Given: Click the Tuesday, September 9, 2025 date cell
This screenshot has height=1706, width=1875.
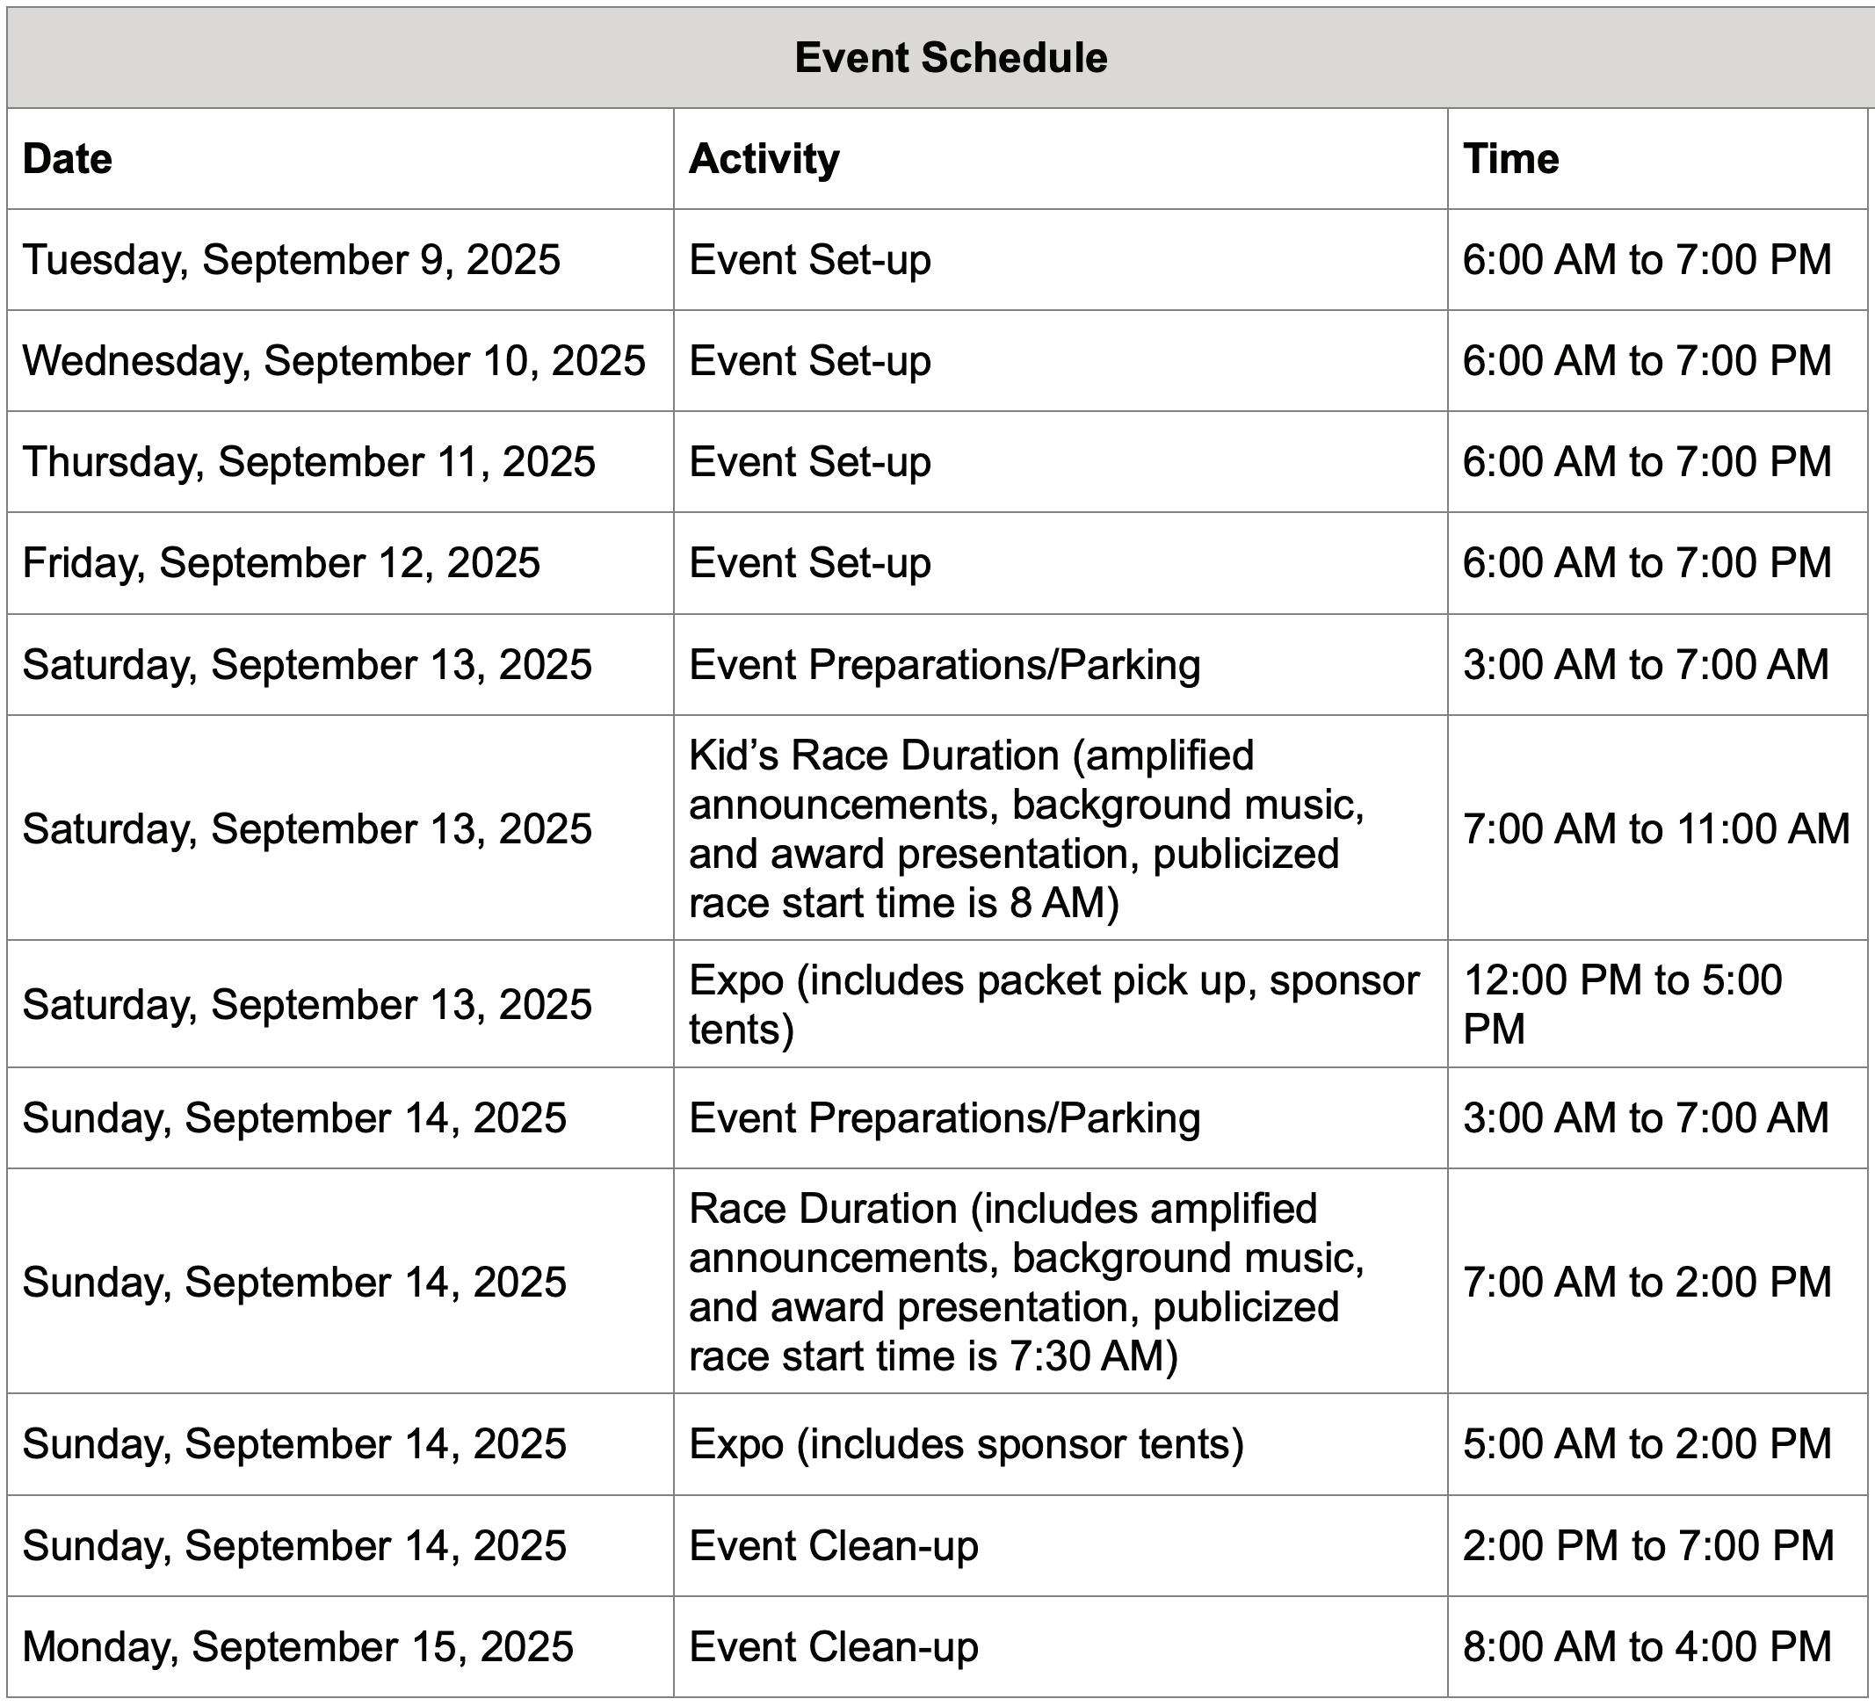Looking at the screenshot, I should 291,259.
